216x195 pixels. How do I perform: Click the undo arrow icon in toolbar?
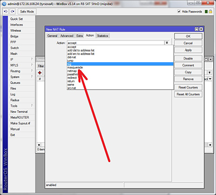[6, 11]
